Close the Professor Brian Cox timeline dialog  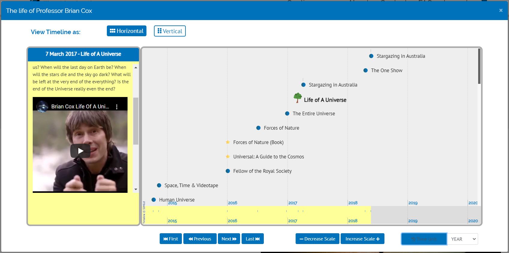[501, 10]
